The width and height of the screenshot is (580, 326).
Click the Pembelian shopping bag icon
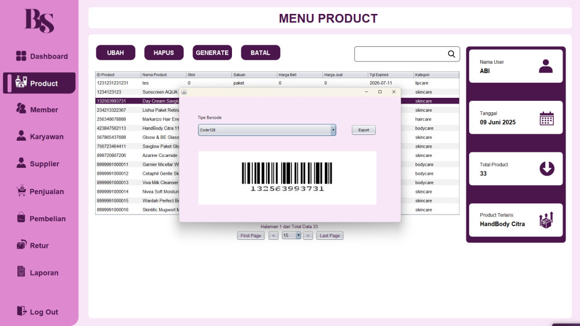click(21, 217)
